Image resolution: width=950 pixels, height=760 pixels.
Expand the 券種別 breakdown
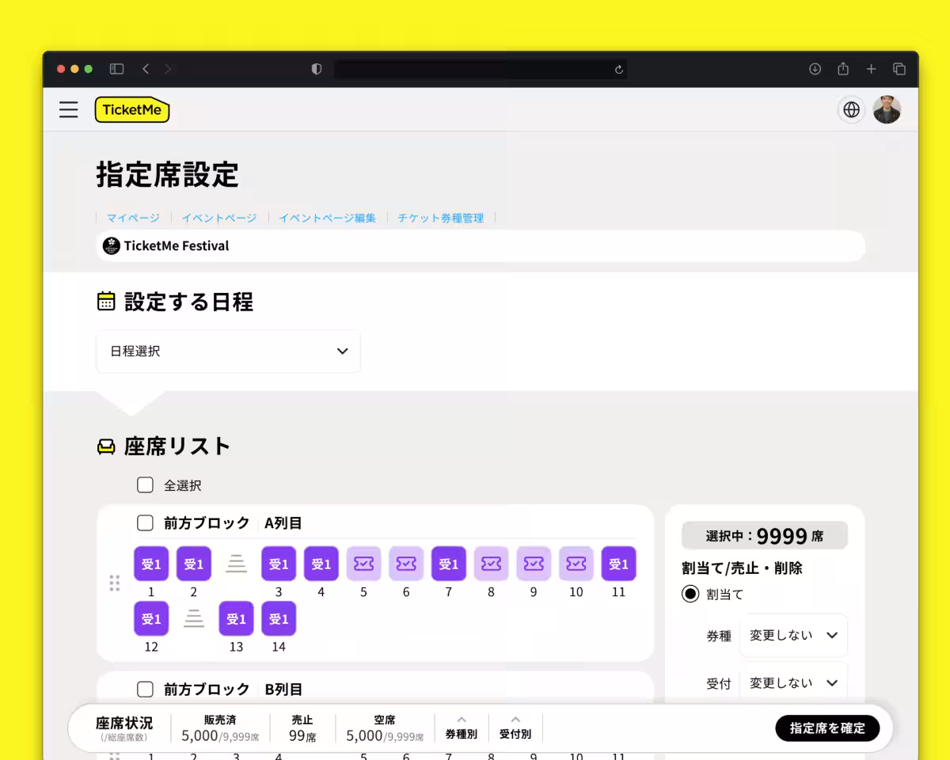pyautogui.click(x=462, y=727)
